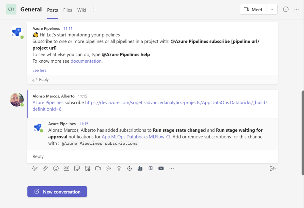304x208 pixels.
Task: Open the emoji picker
Action: coord(56,168)
